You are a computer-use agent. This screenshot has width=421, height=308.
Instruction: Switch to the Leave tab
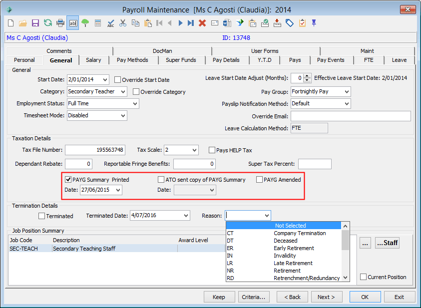click(x=399, y=60)
